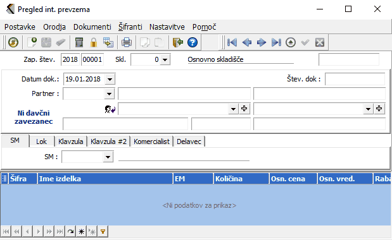Click grid next row single-right arrow
The width and height of the screenshot is (392, 240).
(x=38, y=232)
